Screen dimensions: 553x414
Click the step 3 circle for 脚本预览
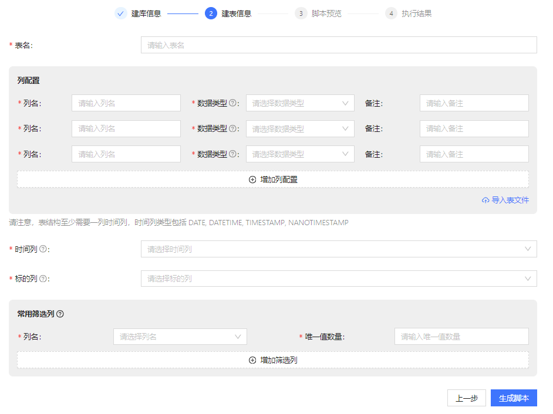coord(301,13)
